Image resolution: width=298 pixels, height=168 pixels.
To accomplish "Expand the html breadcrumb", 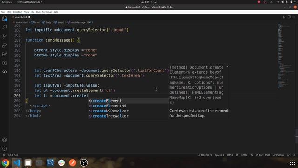I will (35, 22).
